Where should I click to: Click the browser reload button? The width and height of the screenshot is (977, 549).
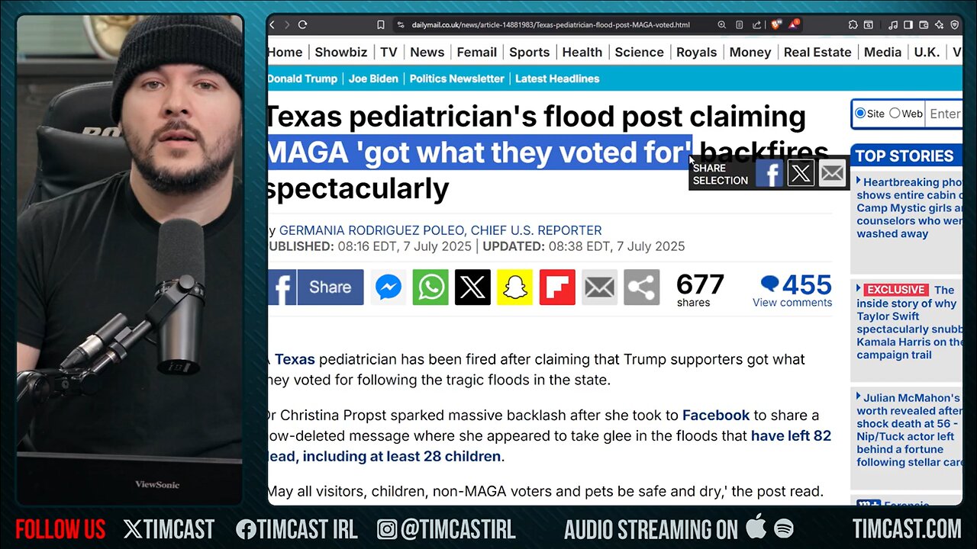click(x=302, y=24)
